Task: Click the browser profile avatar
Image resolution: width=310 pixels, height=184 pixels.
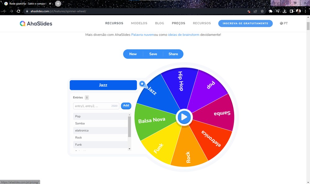Action: 298,11
